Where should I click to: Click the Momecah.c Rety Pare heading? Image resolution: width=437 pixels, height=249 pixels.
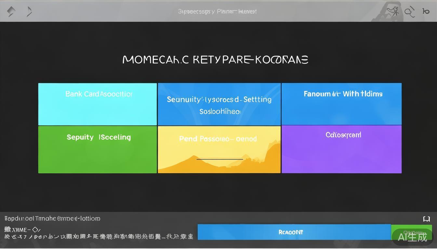coord(215,60)
